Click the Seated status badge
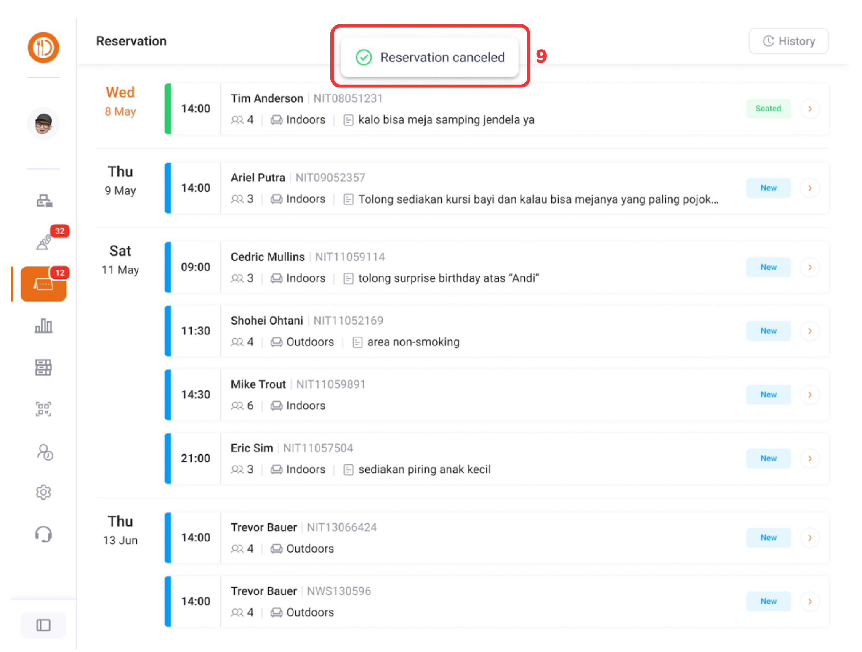This screenshot has width=862, height=652. [768, 109]
